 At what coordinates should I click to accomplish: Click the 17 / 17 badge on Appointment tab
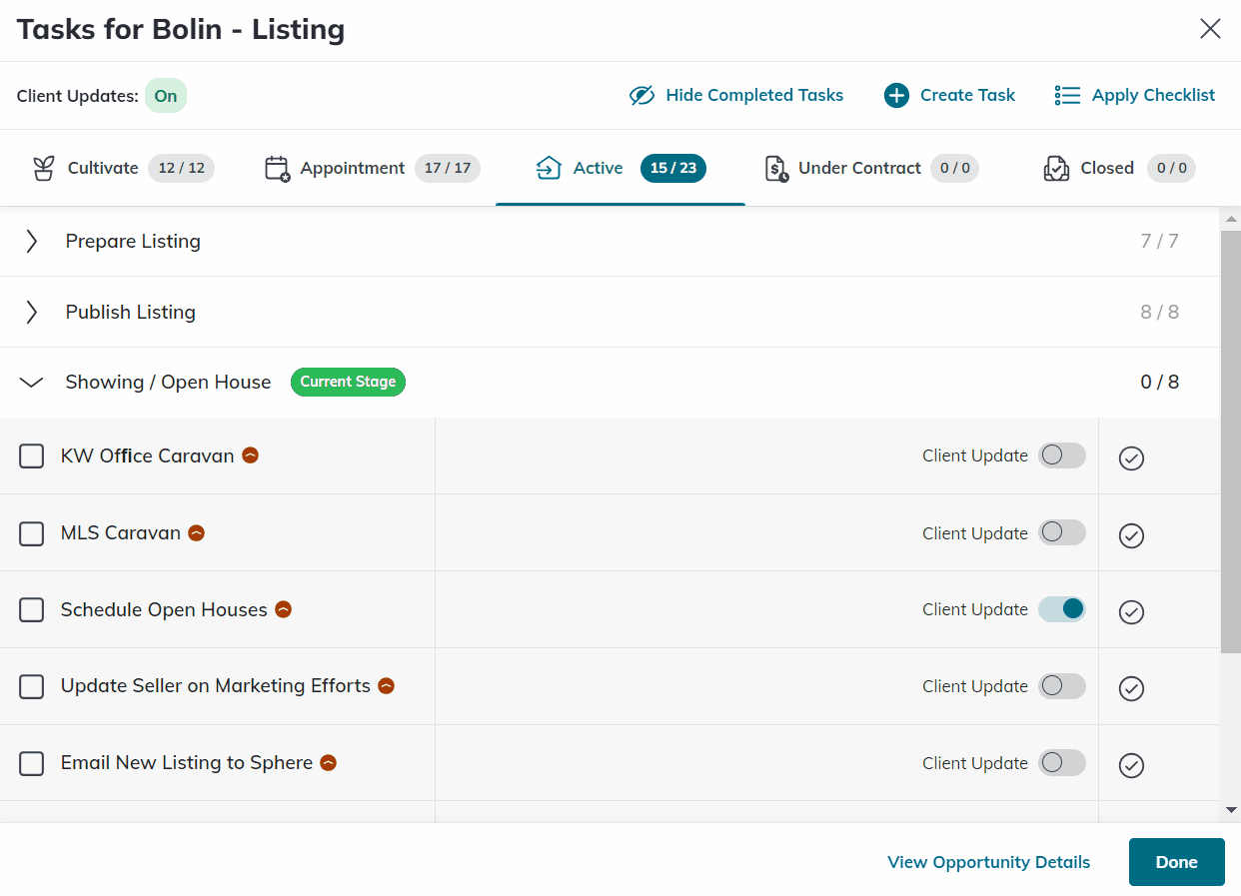(448, 168)
